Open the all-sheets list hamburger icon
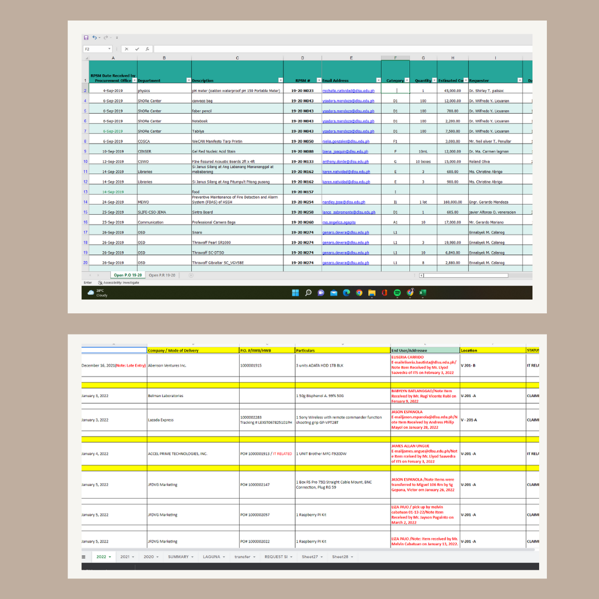 [x=84, y=557]
